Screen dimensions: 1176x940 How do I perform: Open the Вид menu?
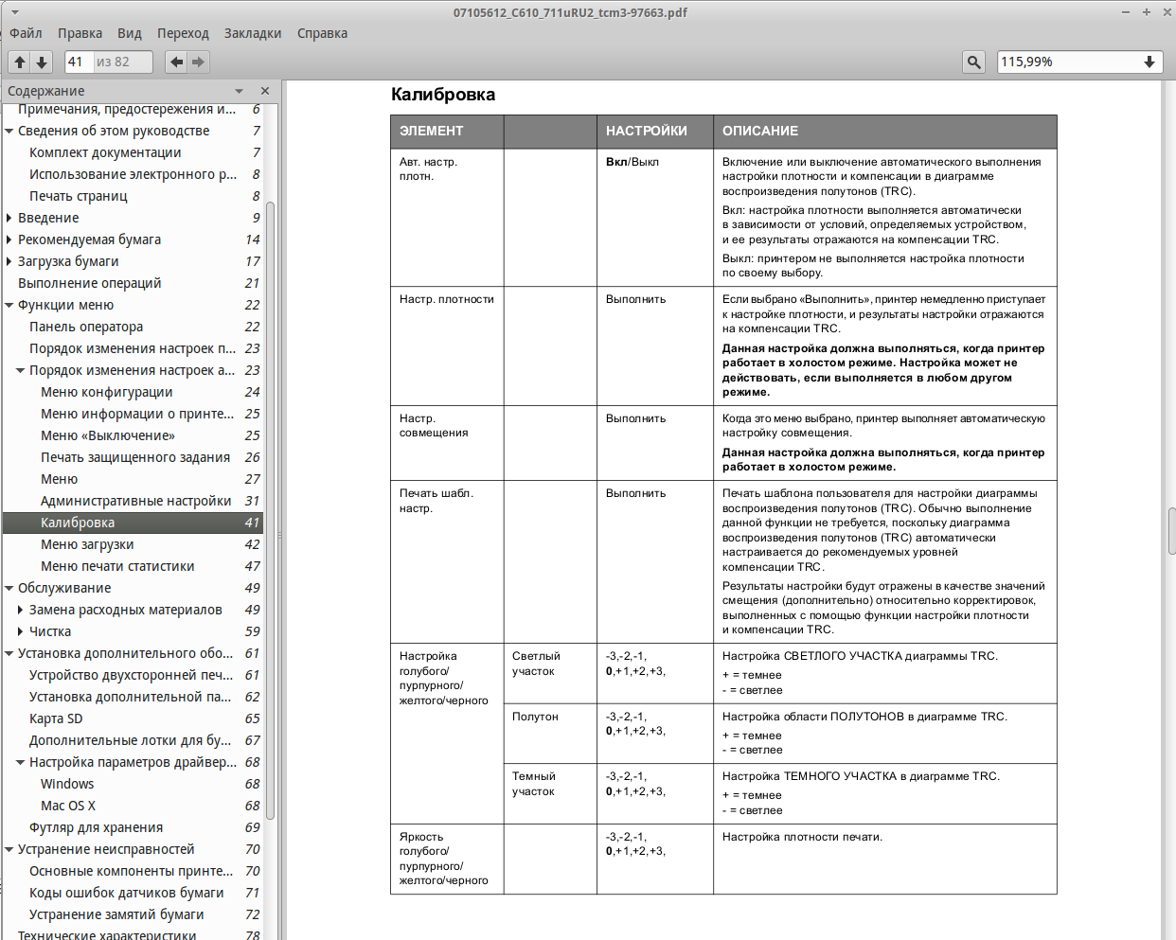tap(130, 33)
